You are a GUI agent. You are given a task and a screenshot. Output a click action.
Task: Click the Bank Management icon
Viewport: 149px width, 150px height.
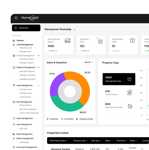(14, 134)
